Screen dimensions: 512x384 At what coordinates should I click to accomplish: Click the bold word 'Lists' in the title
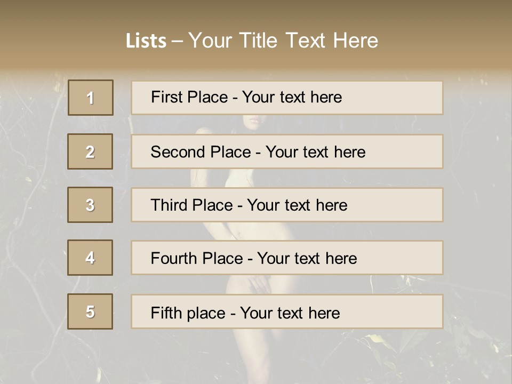146,41
